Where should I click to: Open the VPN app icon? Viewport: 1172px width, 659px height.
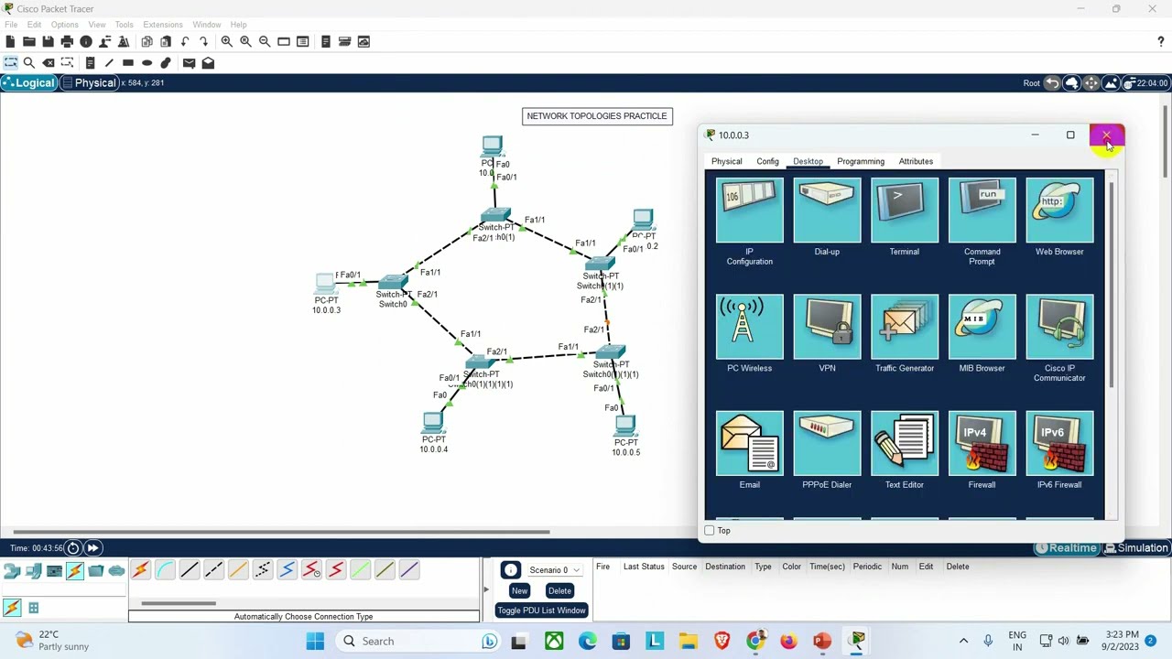827,328
